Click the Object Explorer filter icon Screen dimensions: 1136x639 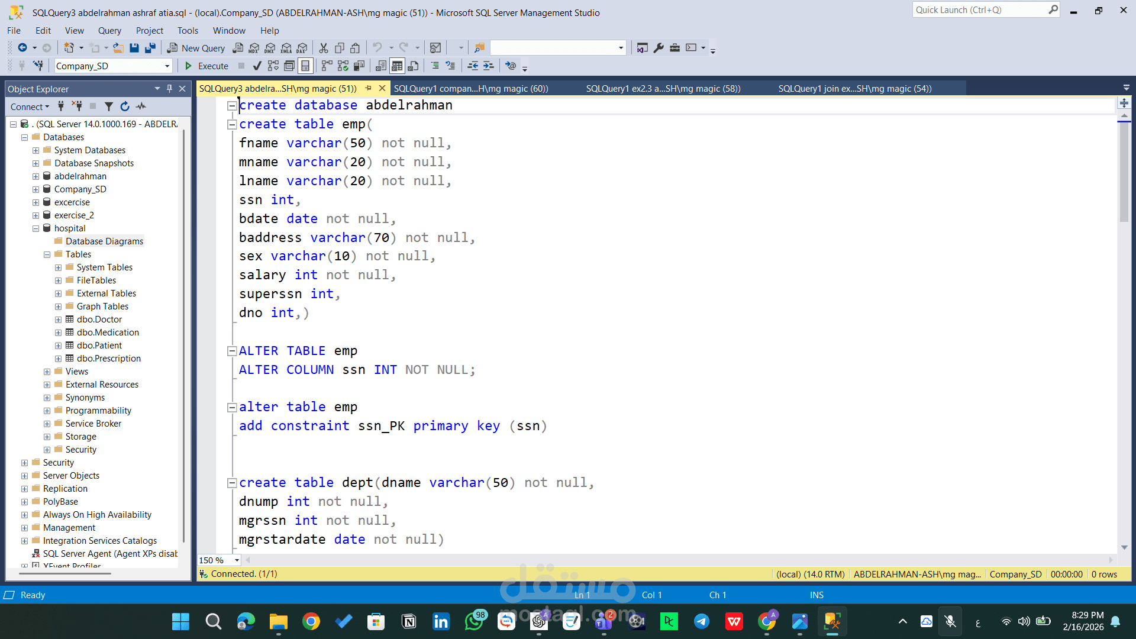[x=109, y=106]
